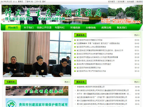The image size is (143, 107).
Task: Open news 修文县召开森林资源管理工作会
Action: (89, 68)
